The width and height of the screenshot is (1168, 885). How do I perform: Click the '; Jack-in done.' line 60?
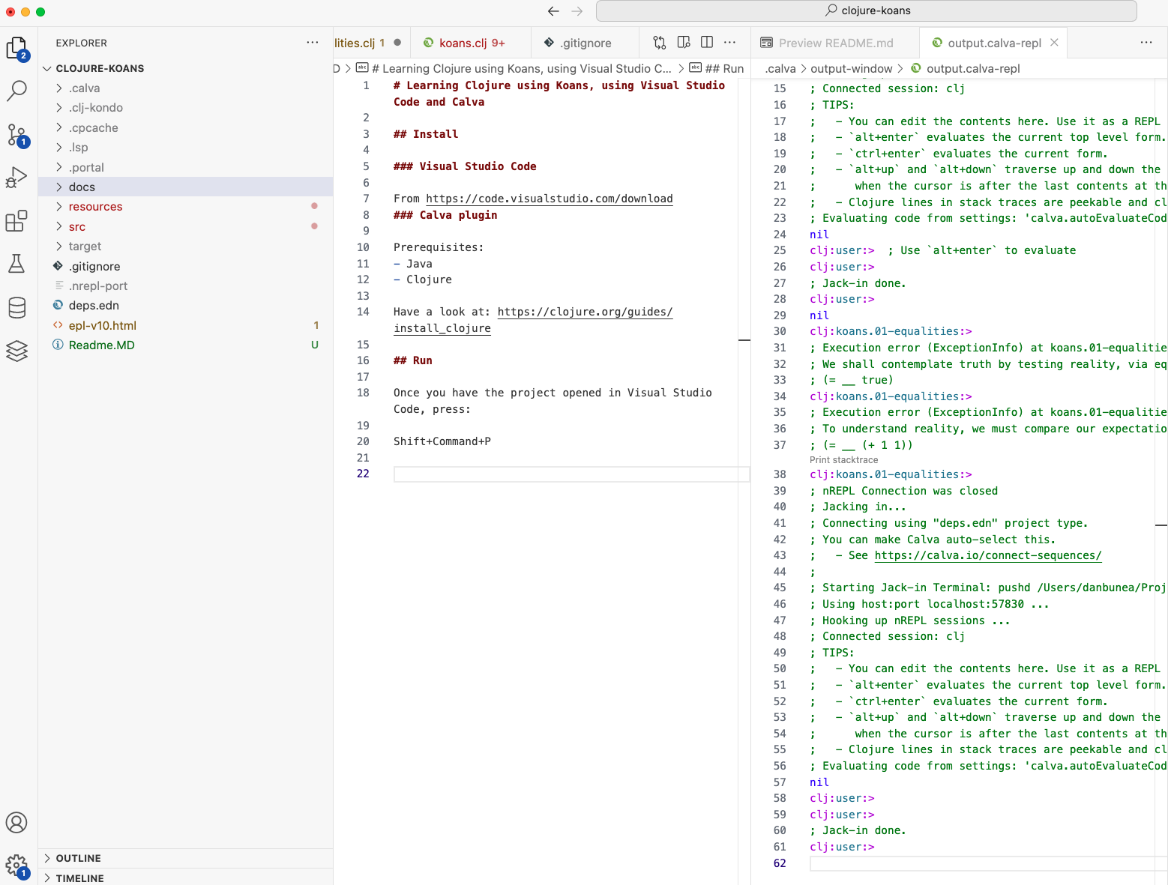click(x=858, y=830)
